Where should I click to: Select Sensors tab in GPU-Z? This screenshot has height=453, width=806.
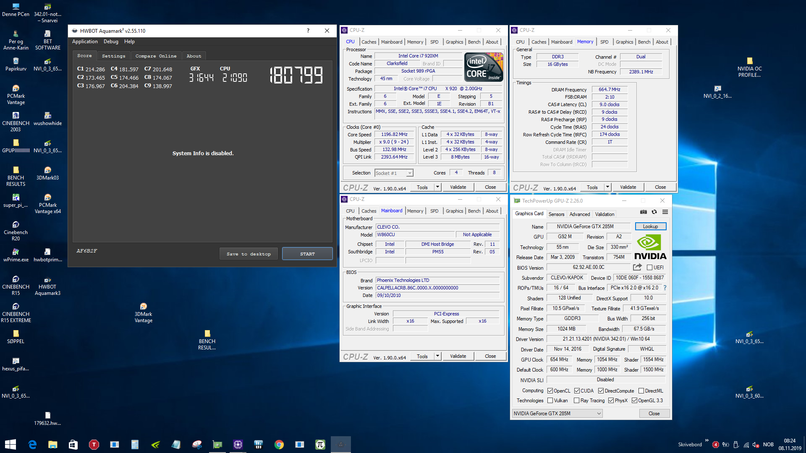[x=556, y=214]
